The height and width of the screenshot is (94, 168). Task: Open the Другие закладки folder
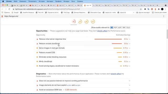point(143,13)
